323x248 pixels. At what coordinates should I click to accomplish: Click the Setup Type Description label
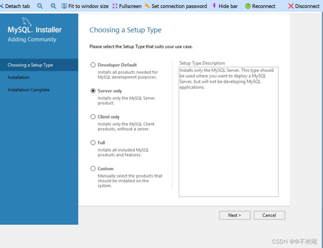point(202,63)
